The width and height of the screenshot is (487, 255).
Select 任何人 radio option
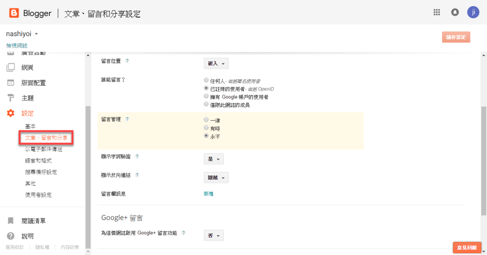coord(206,80)
